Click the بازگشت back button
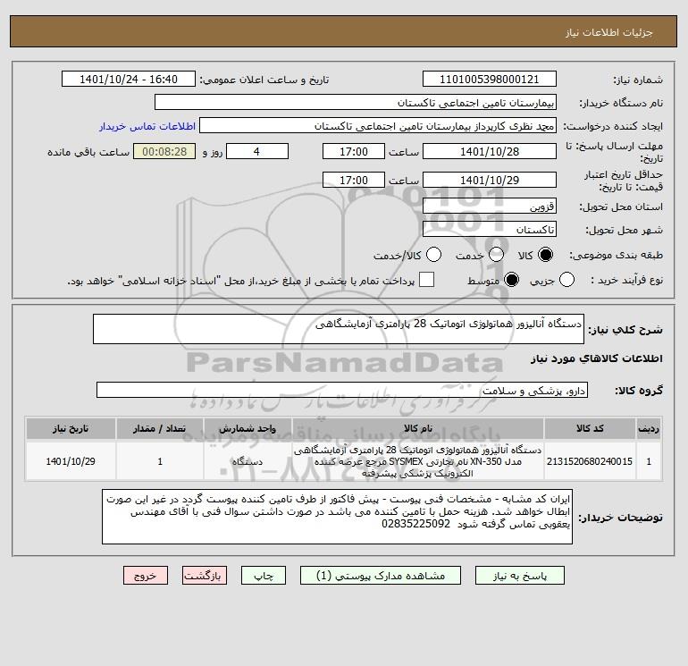This screenshot has width=688, height=666. (205, 576)
